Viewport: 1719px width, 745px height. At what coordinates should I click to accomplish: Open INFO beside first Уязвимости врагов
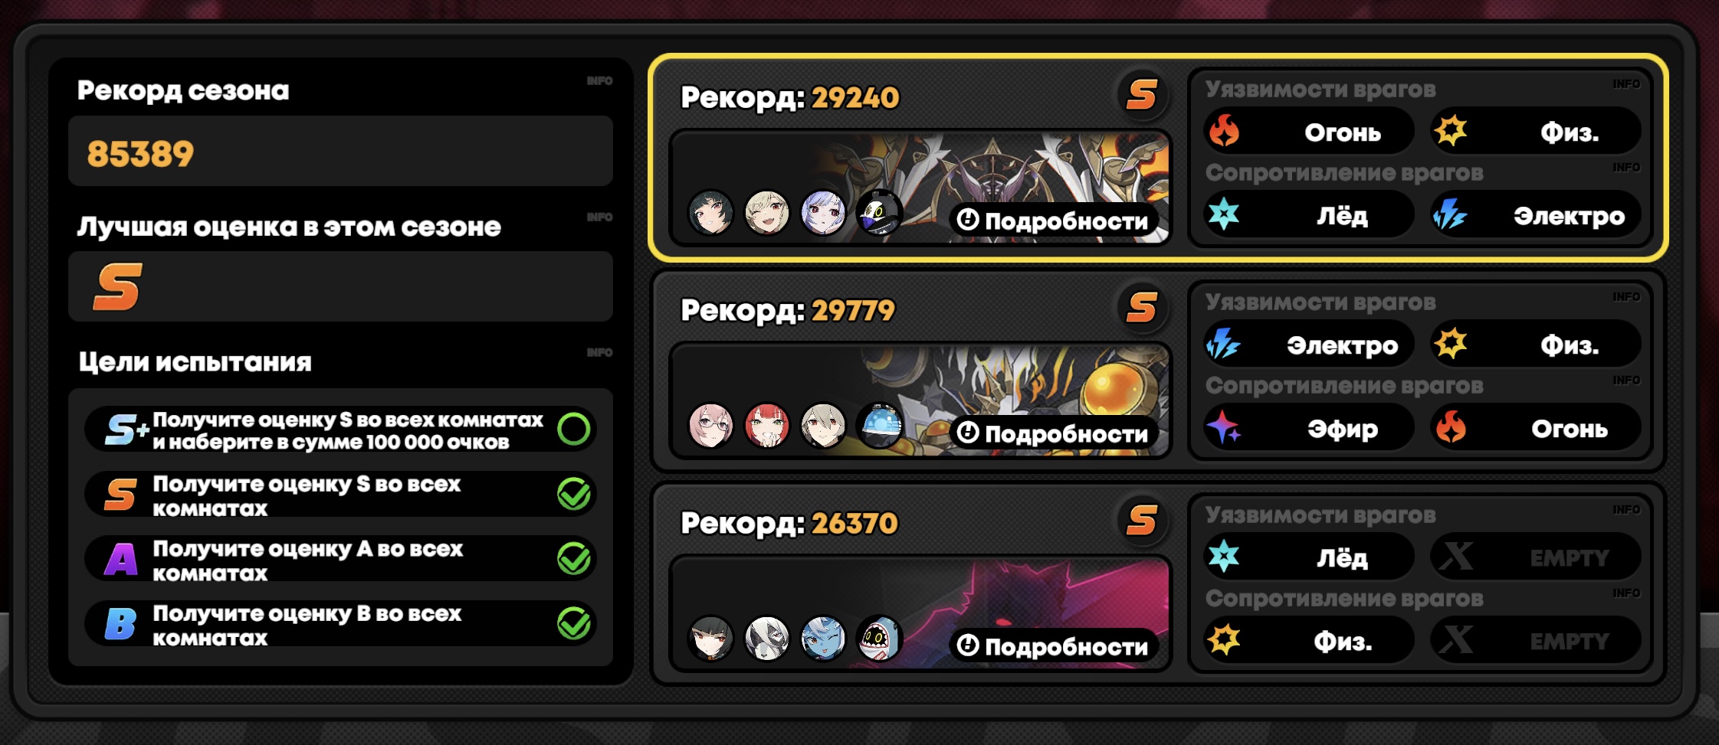[x=1626, y=84]
